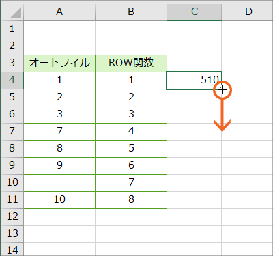Click the select-all corner triangle
Image resolution: width=273 pixels, height=256 pixels.
pos(16,12)
